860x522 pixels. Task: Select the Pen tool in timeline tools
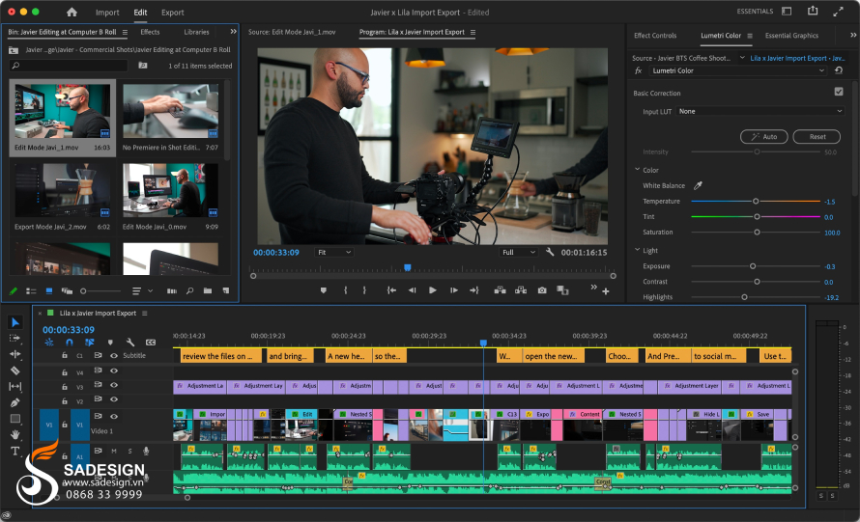[15, 402]
